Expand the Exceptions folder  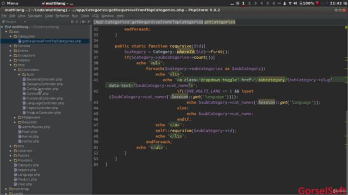click(11, 55)
